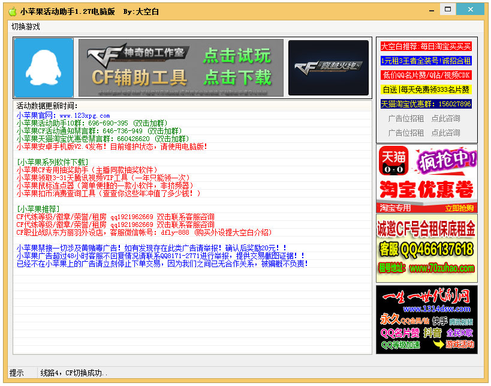Click 大空白推荐:每日淘宝买买买 red banner
The height and width of the screenshot is (386, 491).
(x=427, y=46)
